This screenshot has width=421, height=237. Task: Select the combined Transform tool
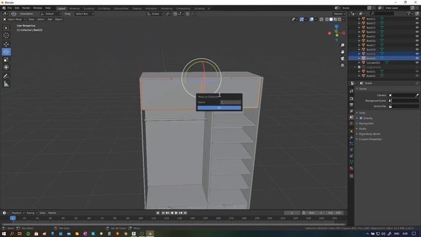[x=6, y=67]
